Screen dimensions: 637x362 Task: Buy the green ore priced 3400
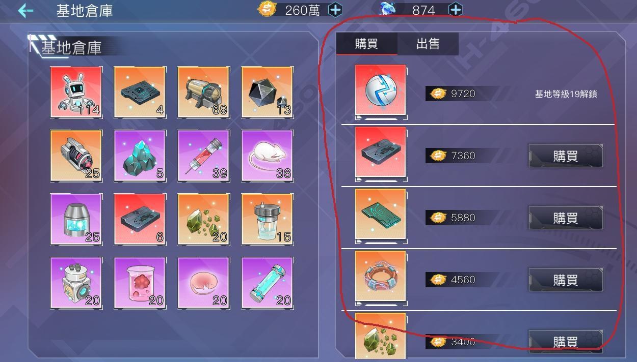point(566,341)
